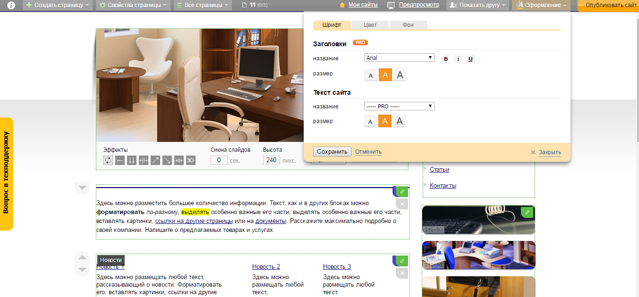The height and width of the screenshot is (297, 639).
Task: Select the 3D slide transition effect
Action: pos(190,160)
